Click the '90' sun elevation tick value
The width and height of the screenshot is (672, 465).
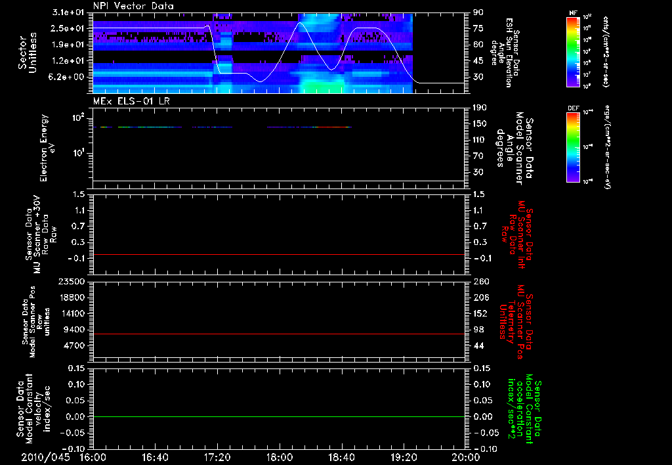[x=478, y=12]
